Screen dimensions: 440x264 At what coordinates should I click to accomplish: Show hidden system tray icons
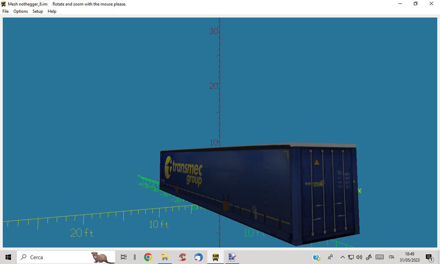(342, 257)
